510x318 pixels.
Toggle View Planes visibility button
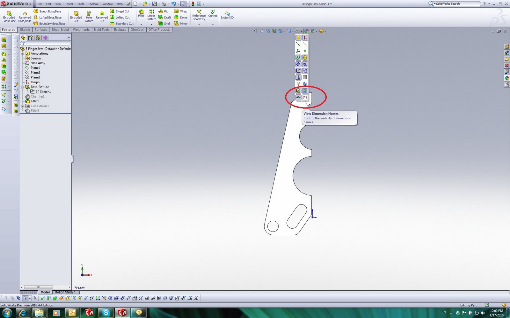298,38
